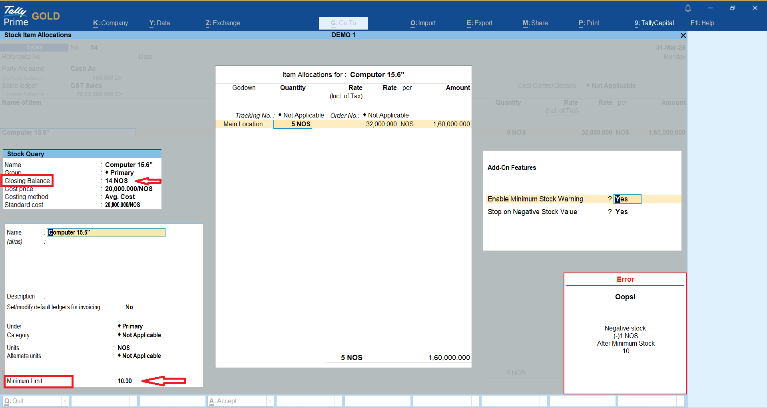Click the notification bell icon
This screenshot has height=408, width=767.
tap(688, 8)
